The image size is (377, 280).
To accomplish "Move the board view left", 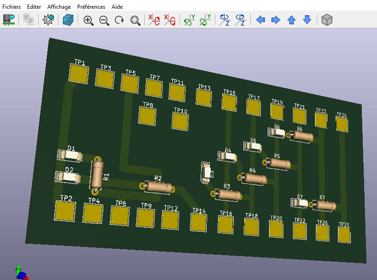I will 260,20.
